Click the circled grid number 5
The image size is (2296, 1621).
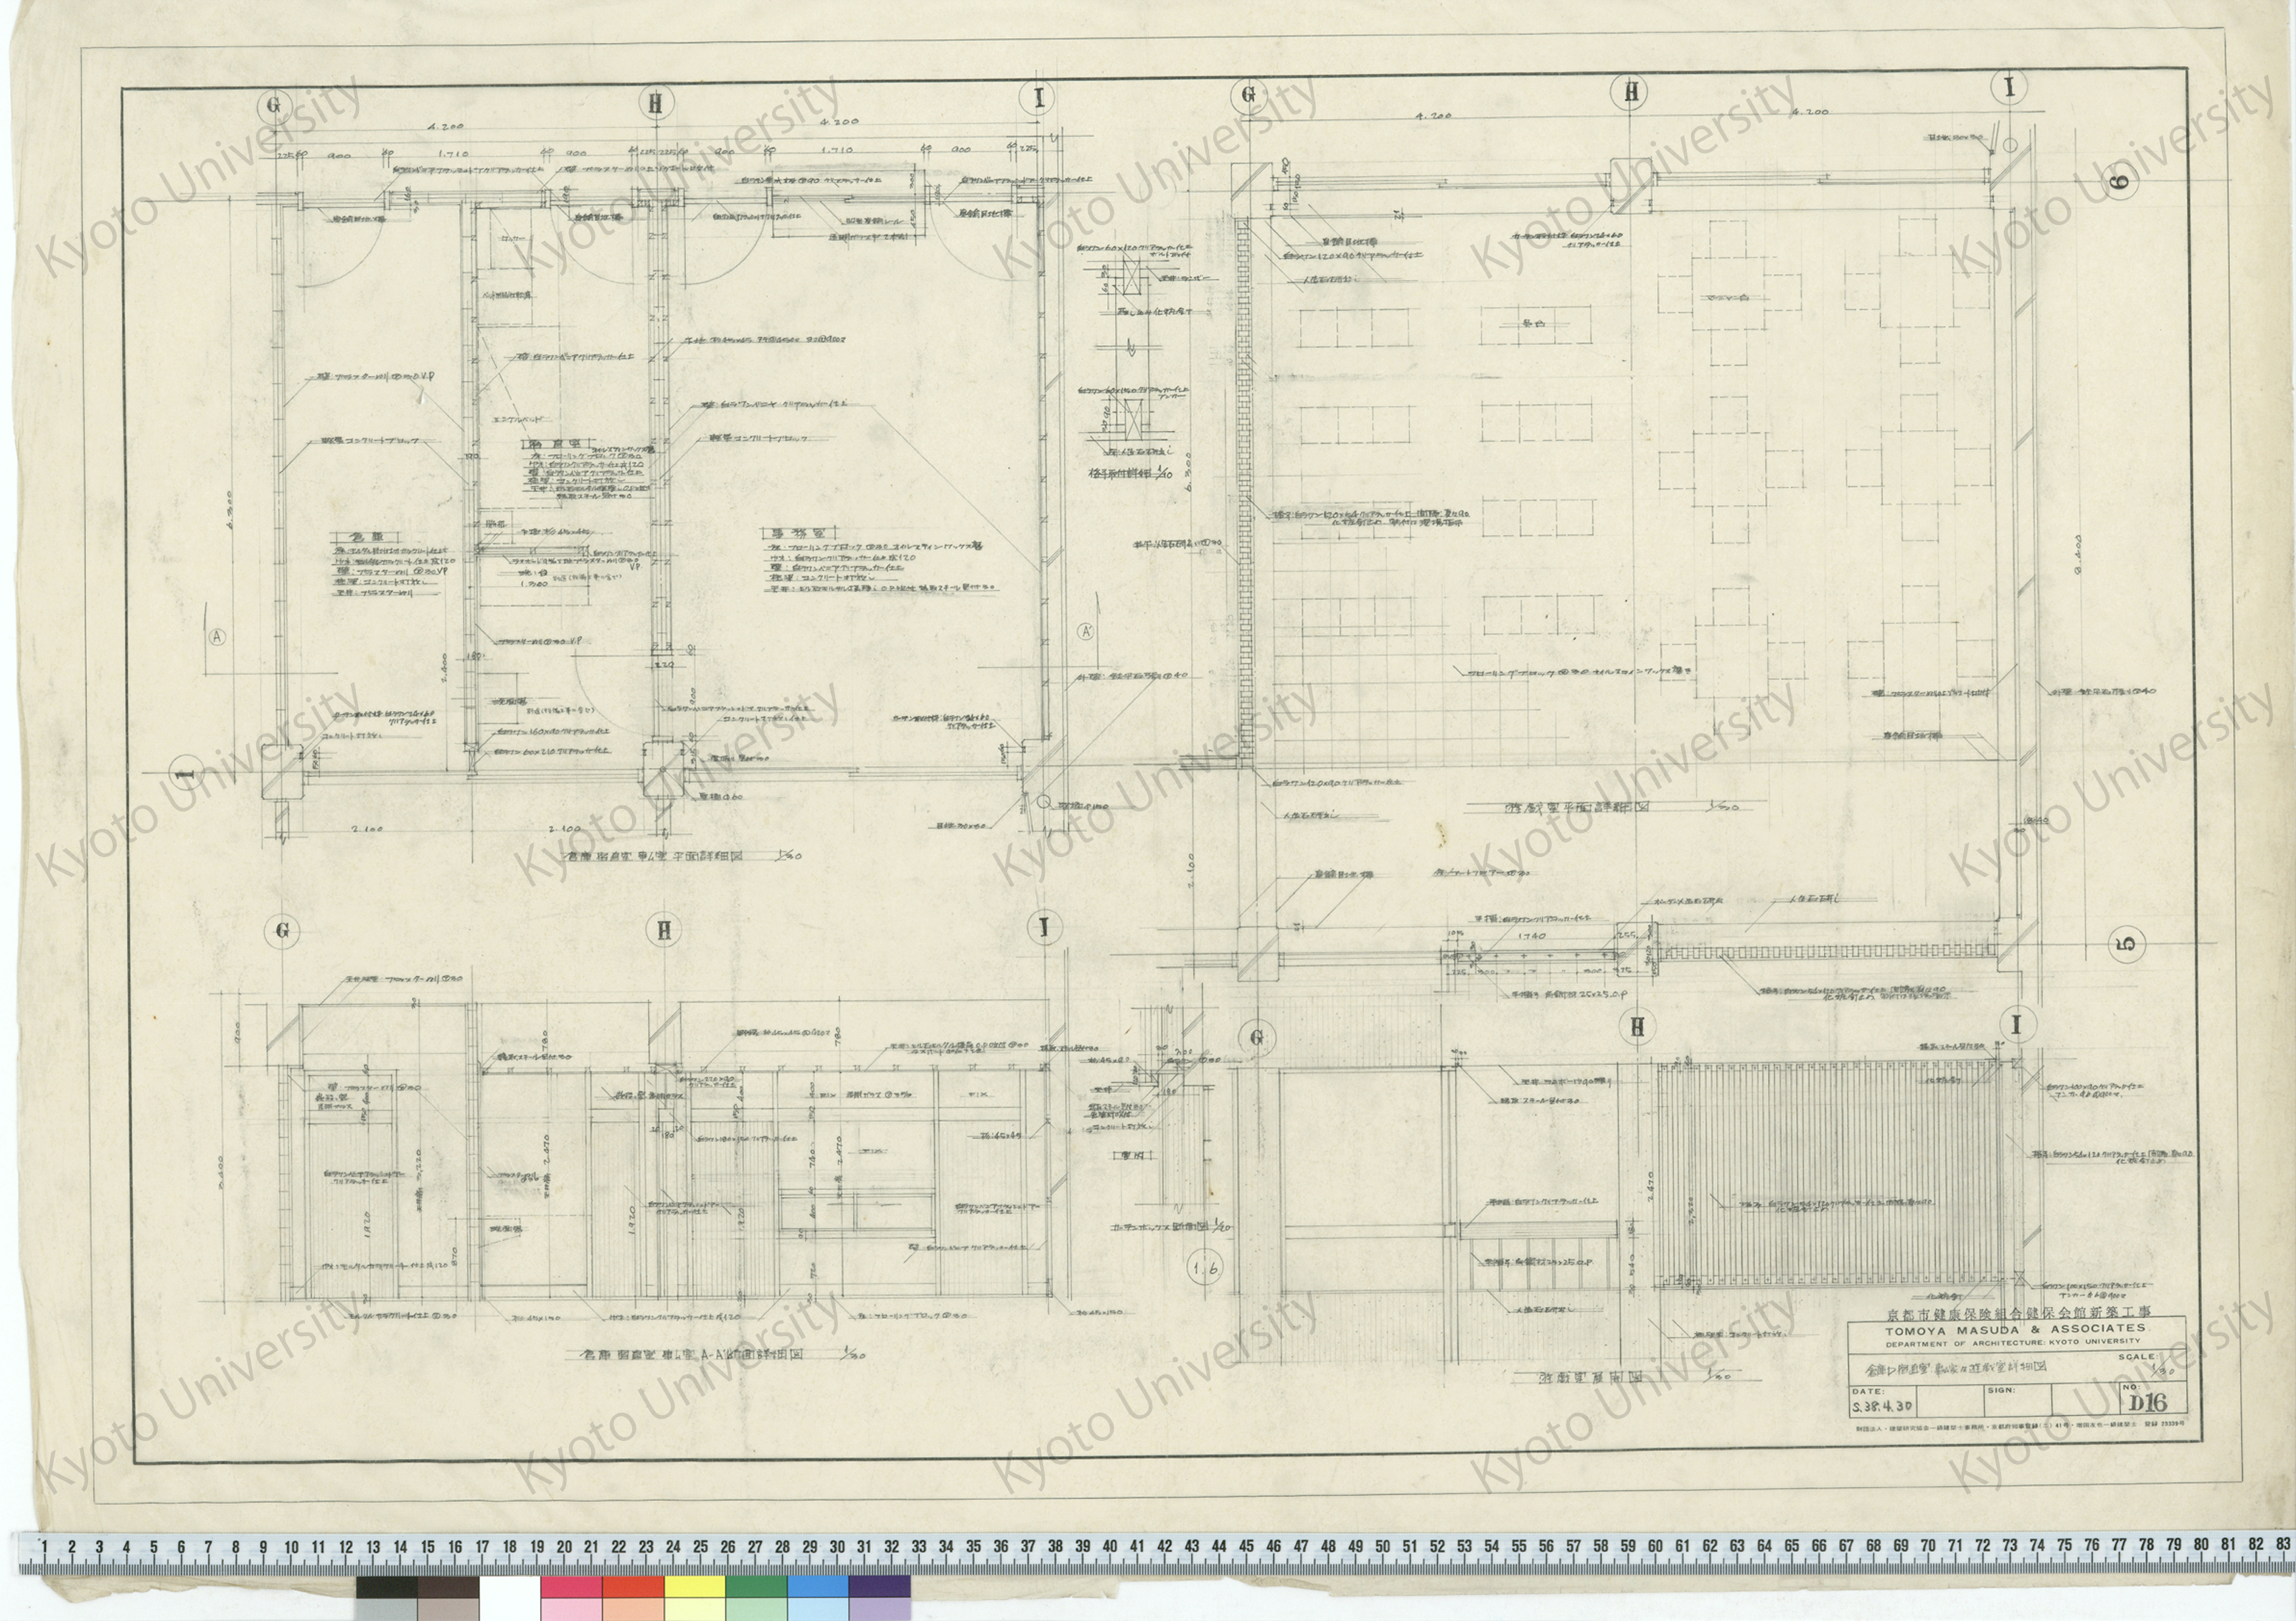[2127, 943]
